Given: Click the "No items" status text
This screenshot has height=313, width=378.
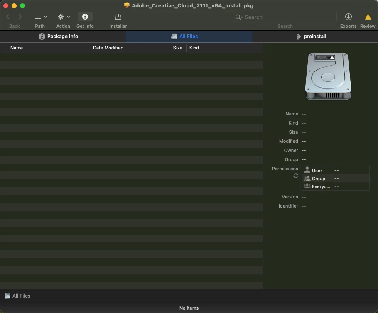Looking at the screenshot, I should (189, 308).
